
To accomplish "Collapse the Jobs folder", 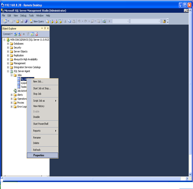I will [11, 75].
